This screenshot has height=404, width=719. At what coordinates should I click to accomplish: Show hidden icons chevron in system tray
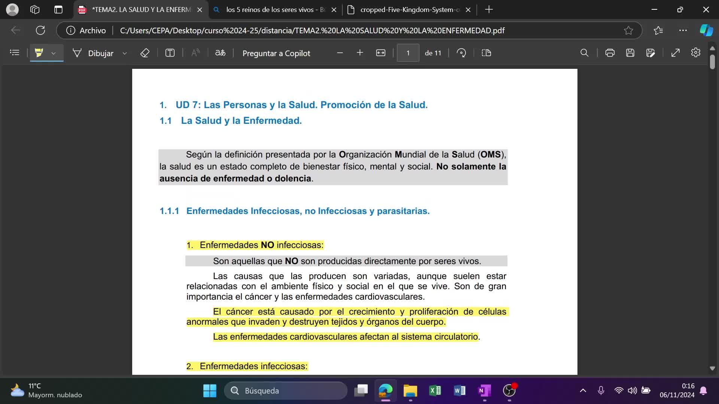583,391
